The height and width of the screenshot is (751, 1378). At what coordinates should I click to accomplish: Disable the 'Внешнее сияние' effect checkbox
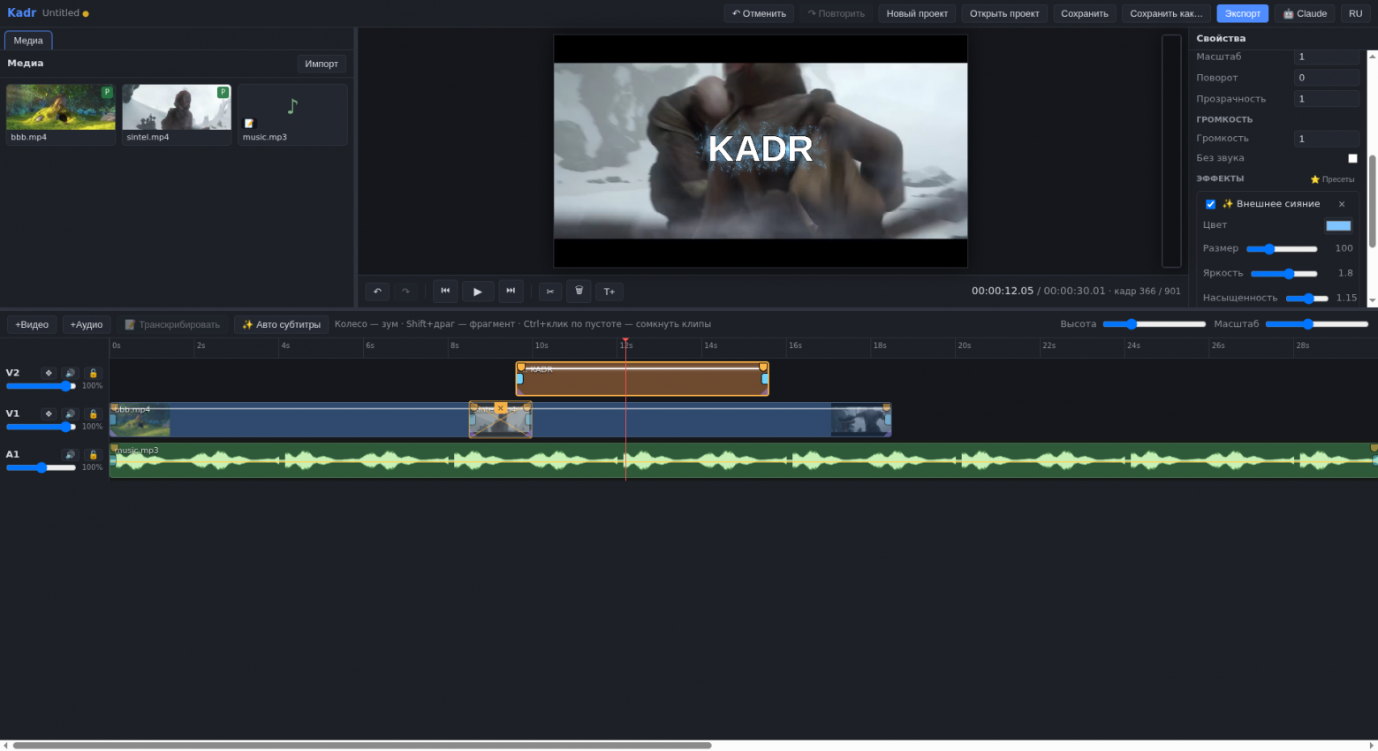(x=1210, y=204)
